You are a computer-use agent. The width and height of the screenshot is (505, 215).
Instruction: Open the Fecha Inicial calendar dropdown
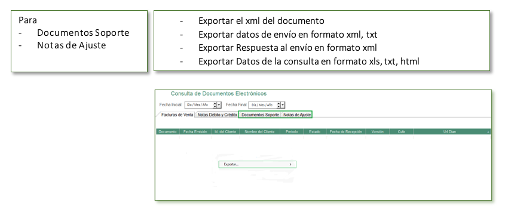[219, 105]
